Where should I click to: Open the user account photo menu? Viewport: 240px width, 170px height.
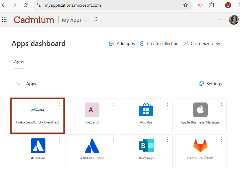(234, 20)
